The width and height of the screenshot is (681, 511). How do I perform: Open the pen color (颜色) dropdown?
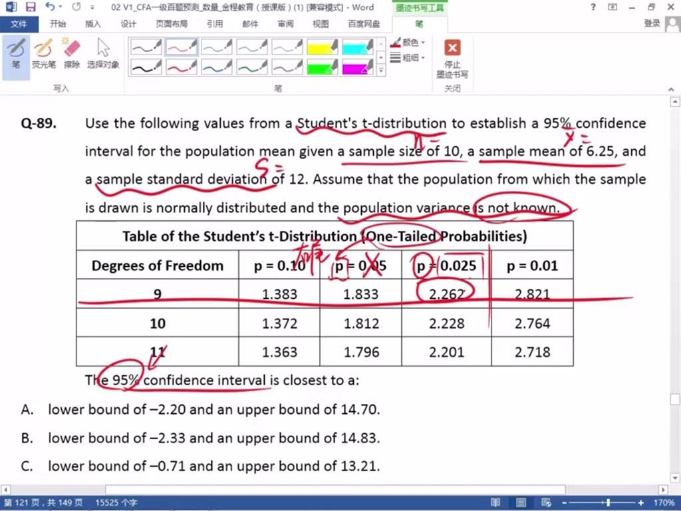(x=408, y=43)
